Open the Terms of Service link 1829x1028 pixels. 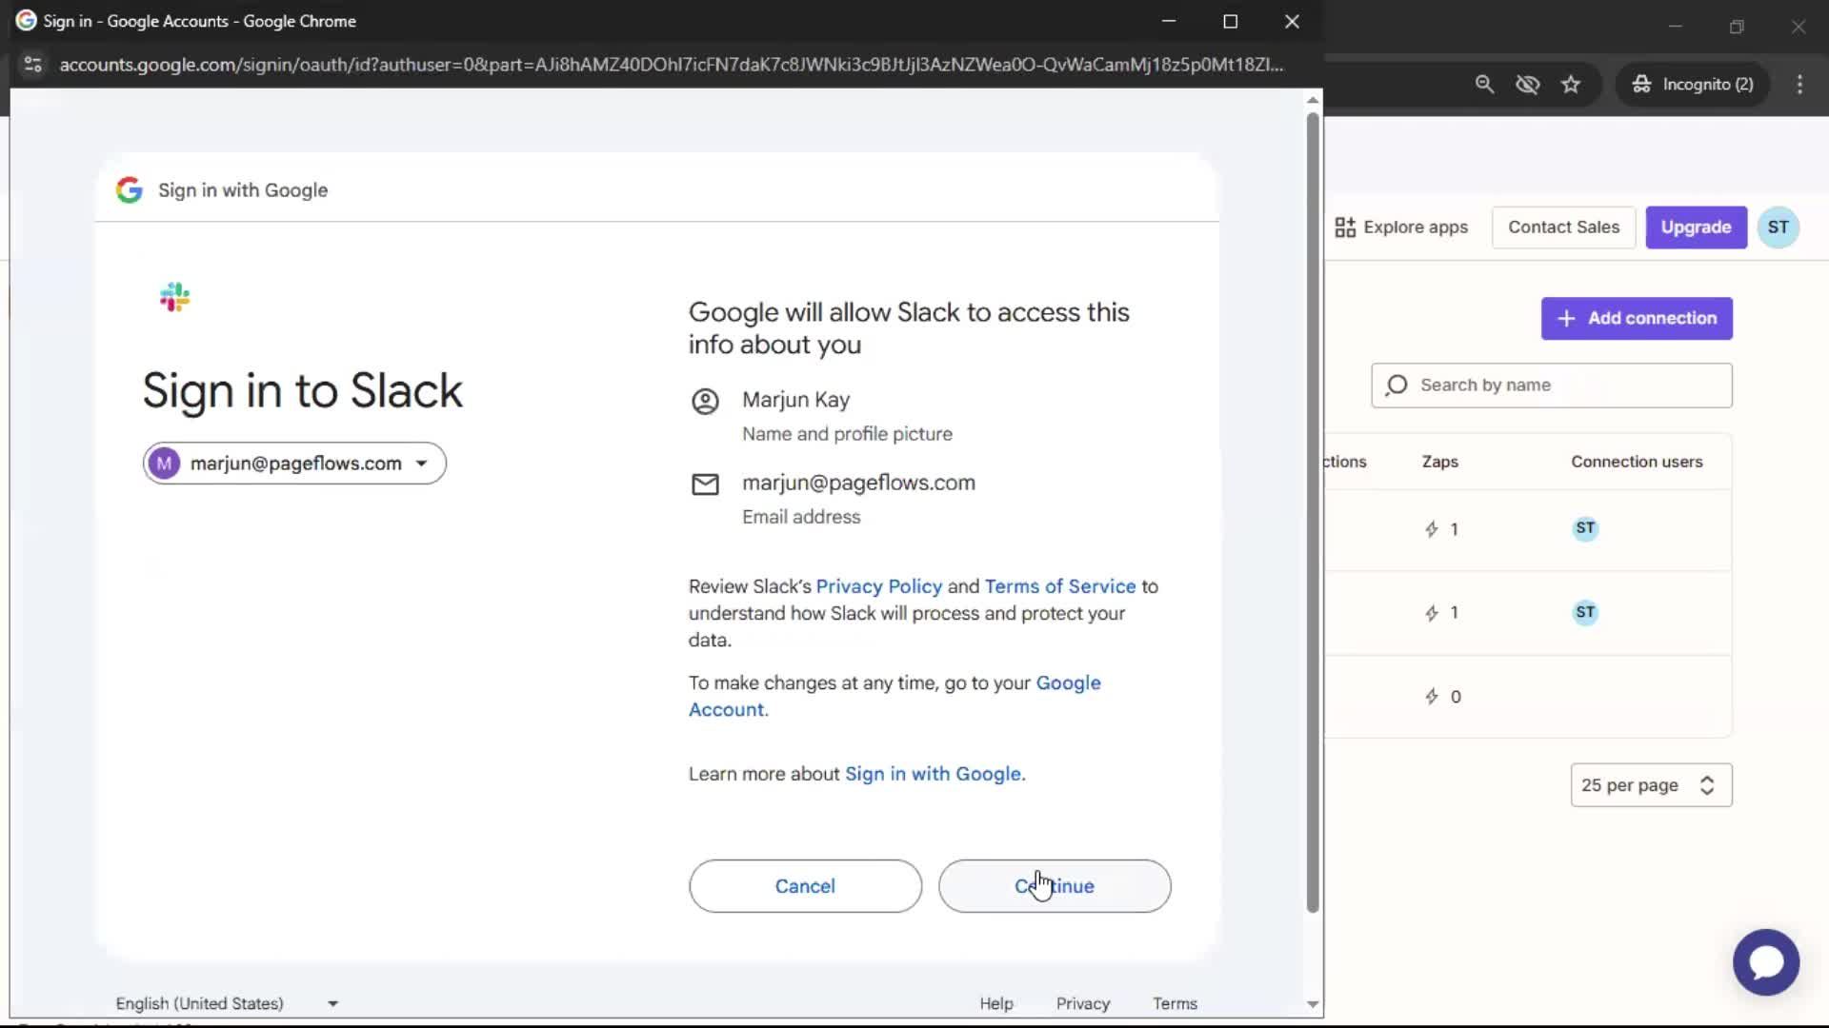coord(1060,586)
